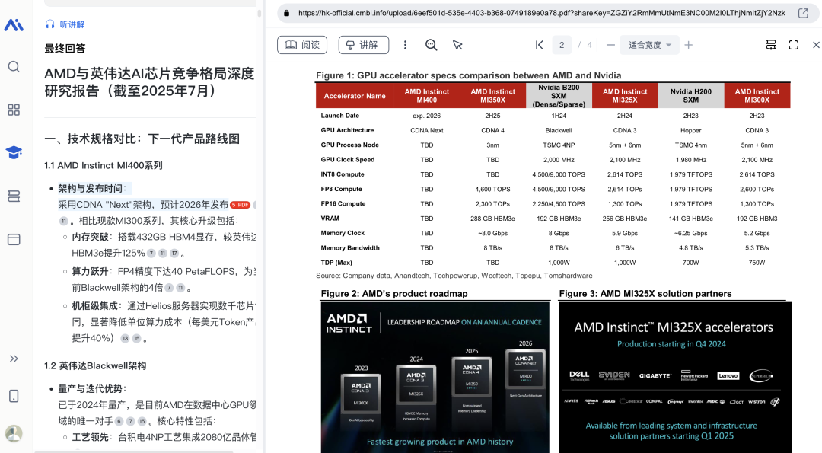Image resolution: width=822 pixels, height=453 pixels.
Task: Click the Nvidia B200 SXM column header
Action: (559, 96)
